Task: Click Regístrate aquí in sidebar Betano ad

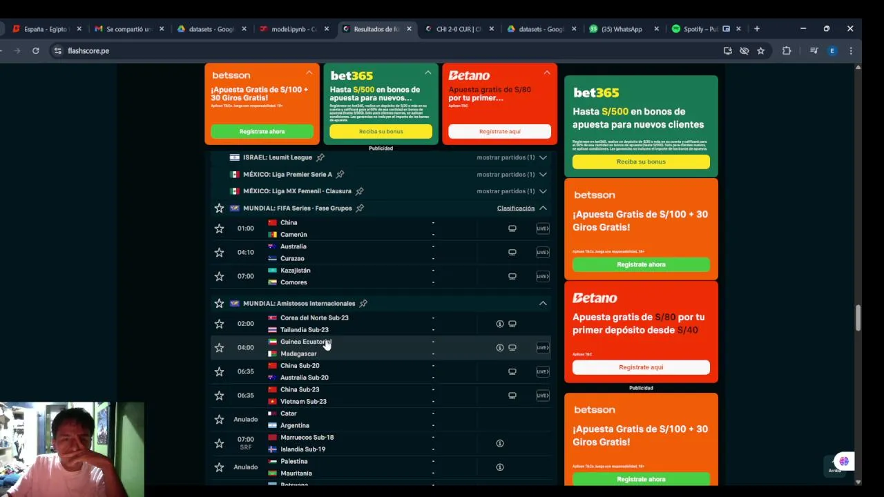Action: point(641,367)
